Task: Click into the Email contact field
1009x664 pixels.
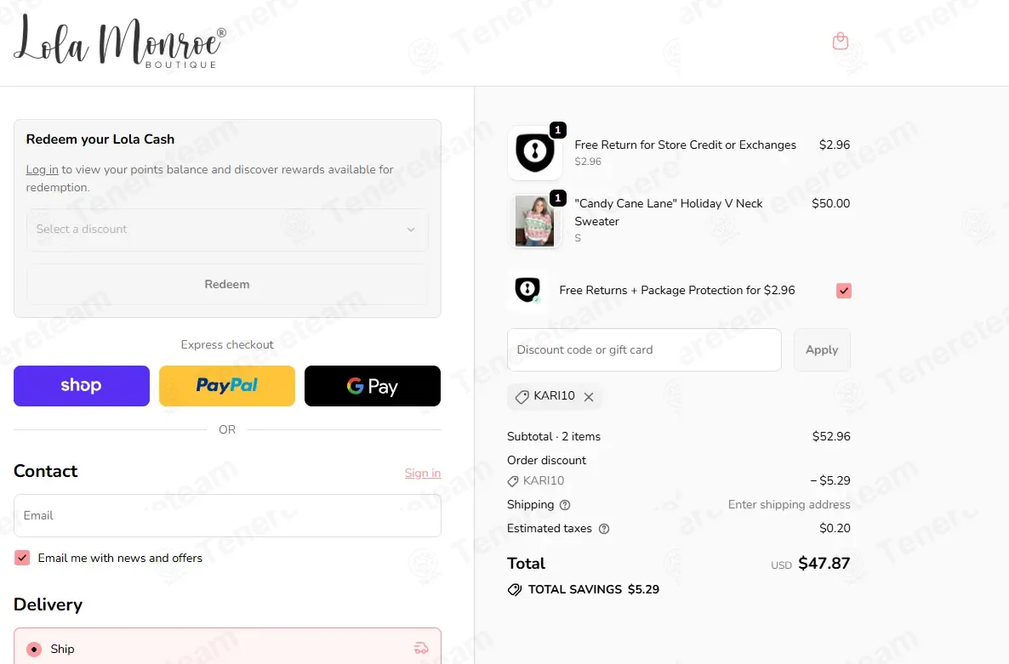Action: (x=227, y=516)
